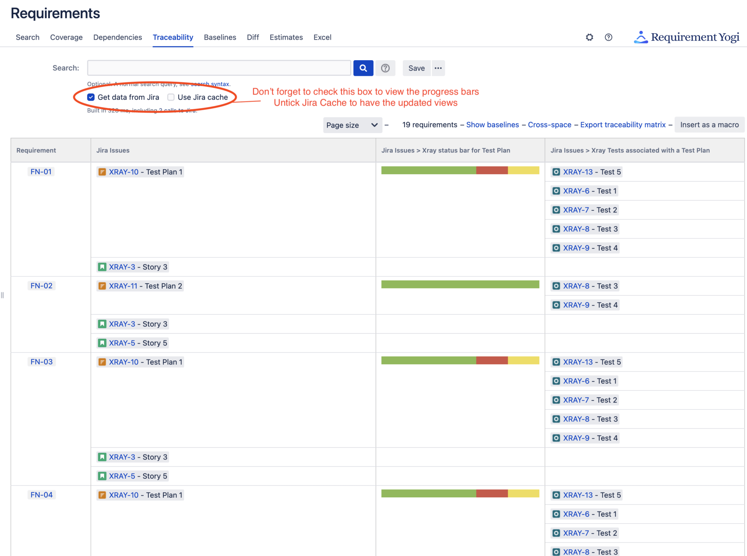The image size is (747, 556).
Task: Click the help question mark icon
Action: 608,37
